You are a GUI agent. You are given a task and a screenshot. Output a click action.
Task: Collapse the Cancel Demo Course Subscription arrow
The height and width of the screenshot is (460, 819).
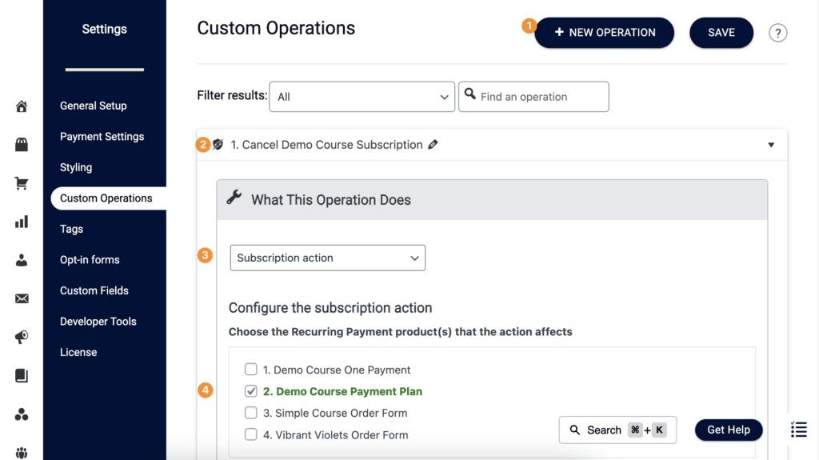coord(771,145)
